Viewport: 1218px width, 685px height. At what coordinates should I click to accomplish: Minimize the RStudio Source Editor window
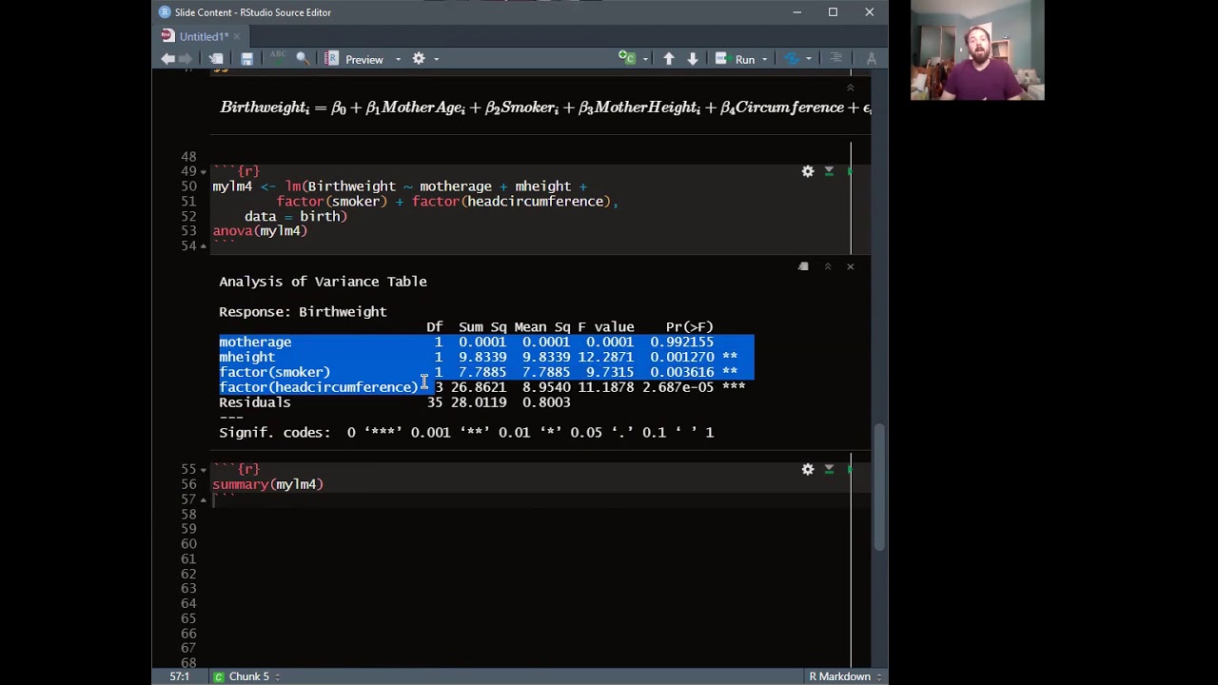796,12
